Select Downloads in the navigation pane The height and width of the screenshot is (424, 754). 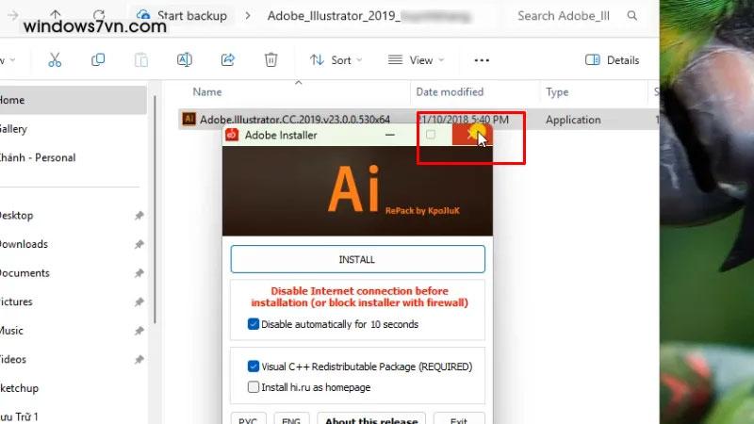(23, 244)
